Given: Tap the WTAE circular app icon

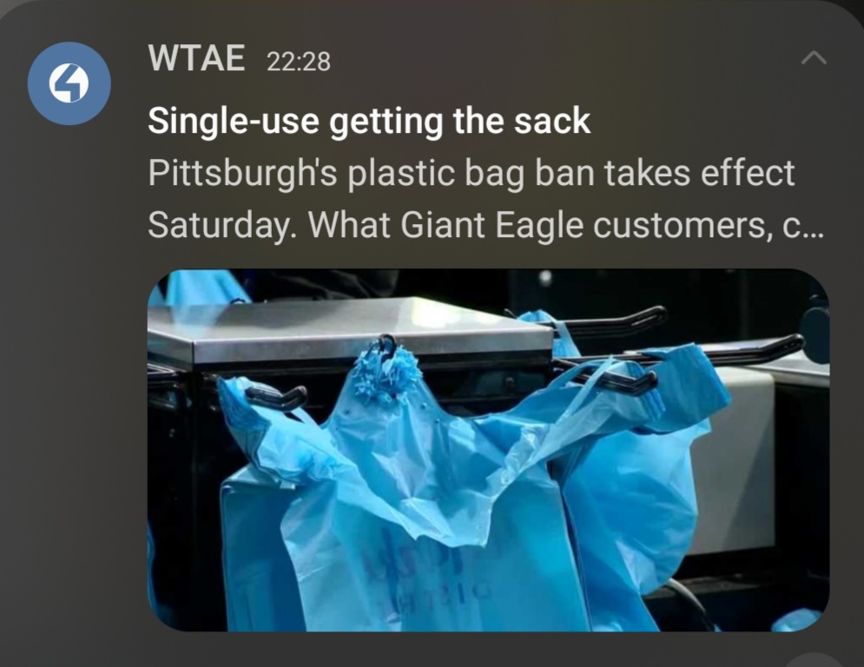Looking at the screenshot, I should pyautogui.click(x=69, y=83).
